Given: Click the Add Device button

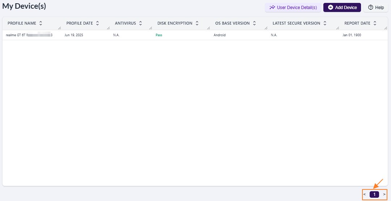Looking at the screenshot, I should coord(342,8).
